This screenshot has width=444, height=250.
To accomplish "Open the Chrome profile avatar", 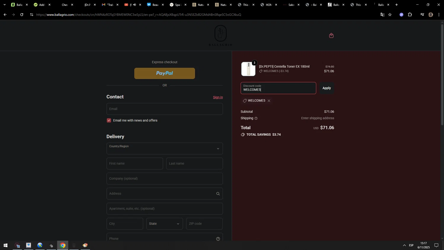I will click(431, 15).
